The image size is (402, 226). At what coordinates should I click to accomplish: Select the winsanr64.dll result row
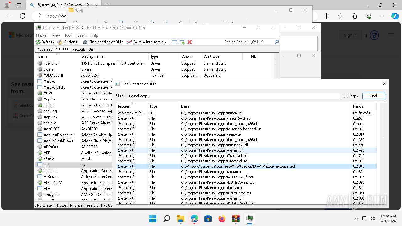coord(246,145)
